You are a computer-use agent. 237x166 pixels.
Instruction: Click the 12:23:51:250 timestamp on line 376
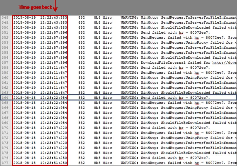tap(54, 158)
